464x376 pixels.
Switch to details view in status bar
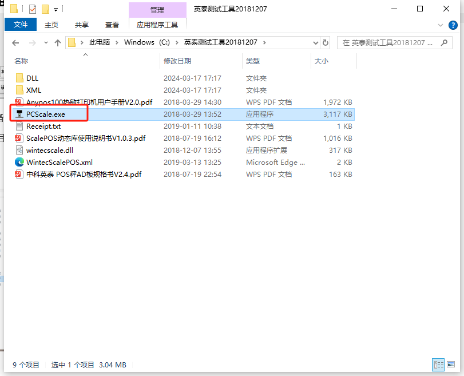click(x=438, y=365)
